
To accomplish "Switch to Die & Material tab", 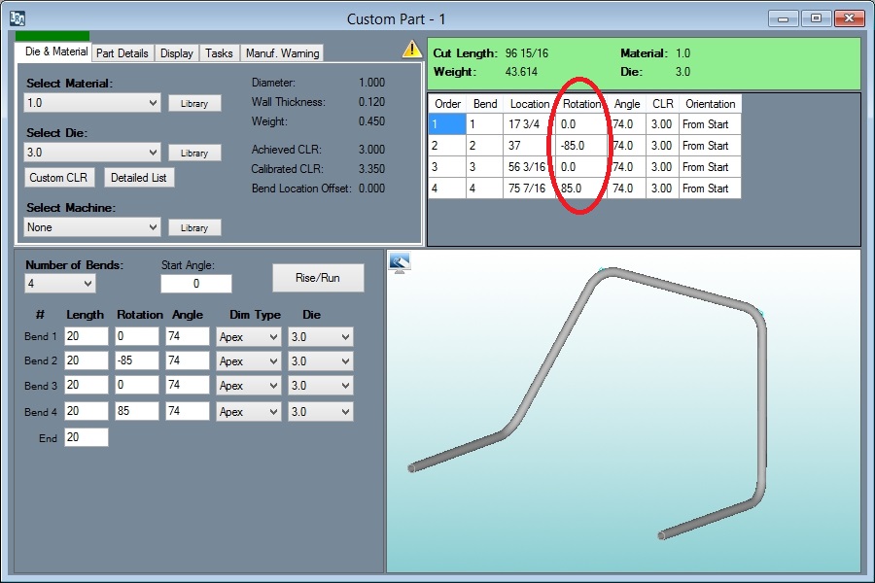I will coord(55,51).
